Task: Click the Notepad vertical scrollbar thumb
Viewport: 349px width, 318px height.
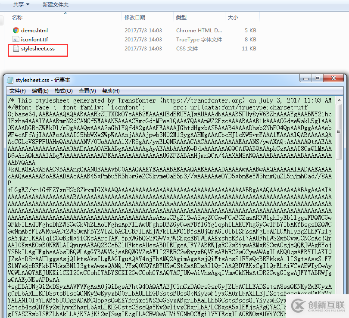Action: [339, 131]
